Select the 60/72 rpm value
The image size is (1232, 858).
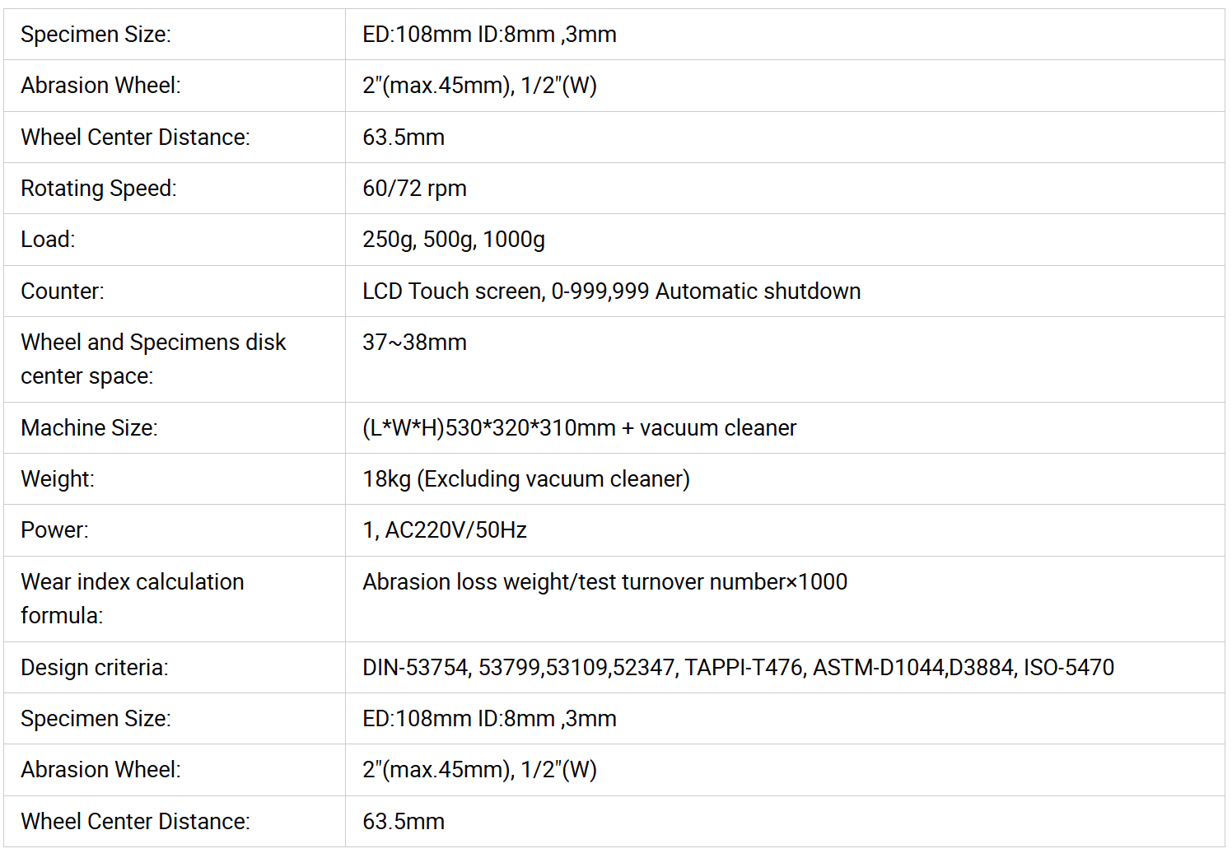click(414, 189)
